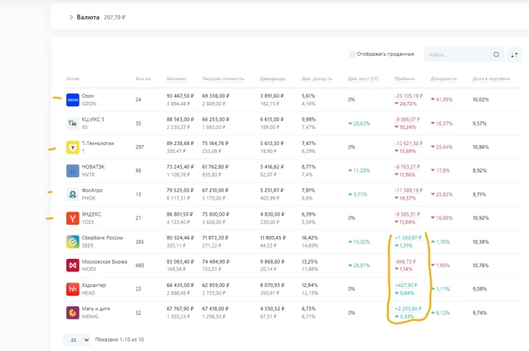Viewport: 529px width, 351px height.
Task: Expand the Валюта section chevron
Action: [x=70, y=17]
